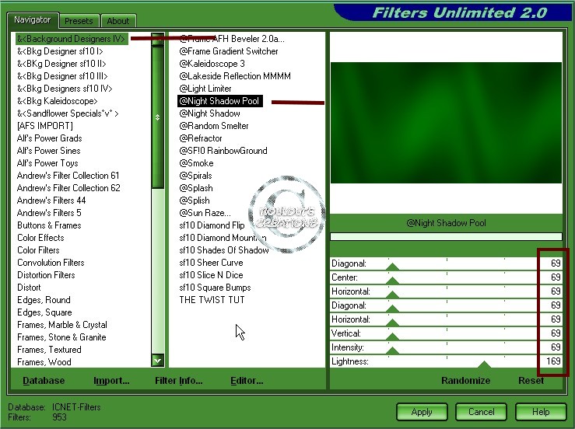
Task: Choose @Kaleidoscope 3 filter
Action: point(212,64)
